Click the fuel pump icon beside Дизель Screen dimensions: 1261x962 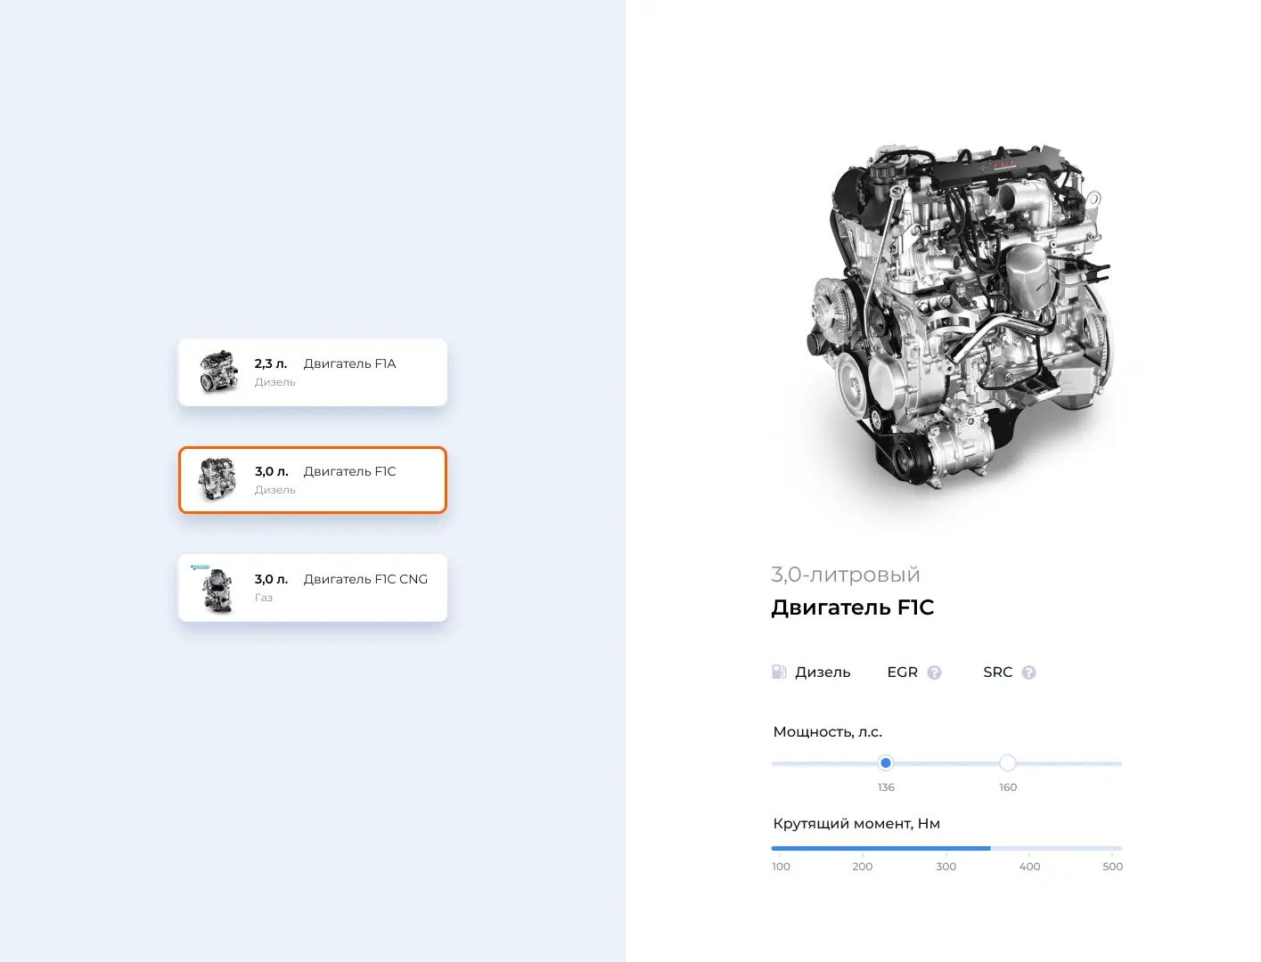779,672
